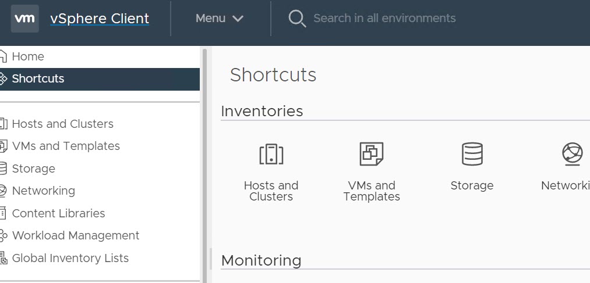Open VMs and Templates from sidebar
Screen dimensions: 590x283
(65, 146)
